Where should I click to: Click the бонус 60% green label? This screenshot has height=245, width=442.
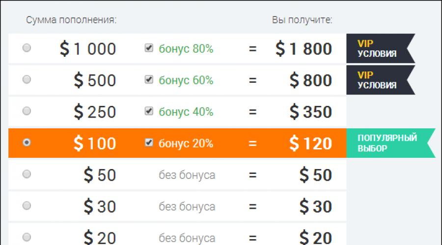186,80
